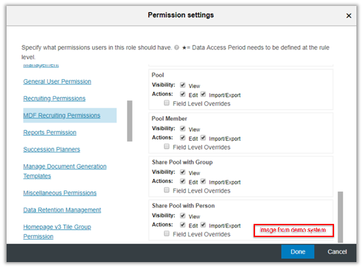The height and width of the screenshot is (268, 363).
Task: Select MDF Recruiting Permissions category
Action: (62, 115)
